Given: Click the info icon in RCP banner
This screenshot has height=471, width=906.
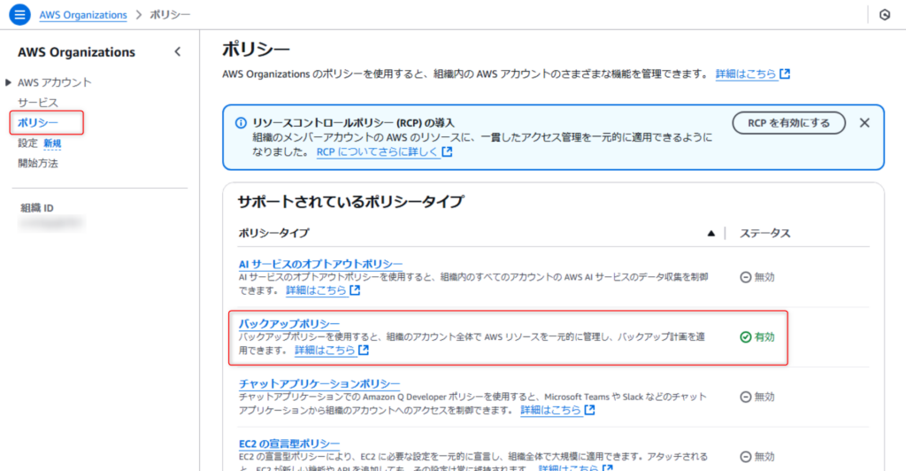Looking at the screenshot, I should [x=241, y=122].
